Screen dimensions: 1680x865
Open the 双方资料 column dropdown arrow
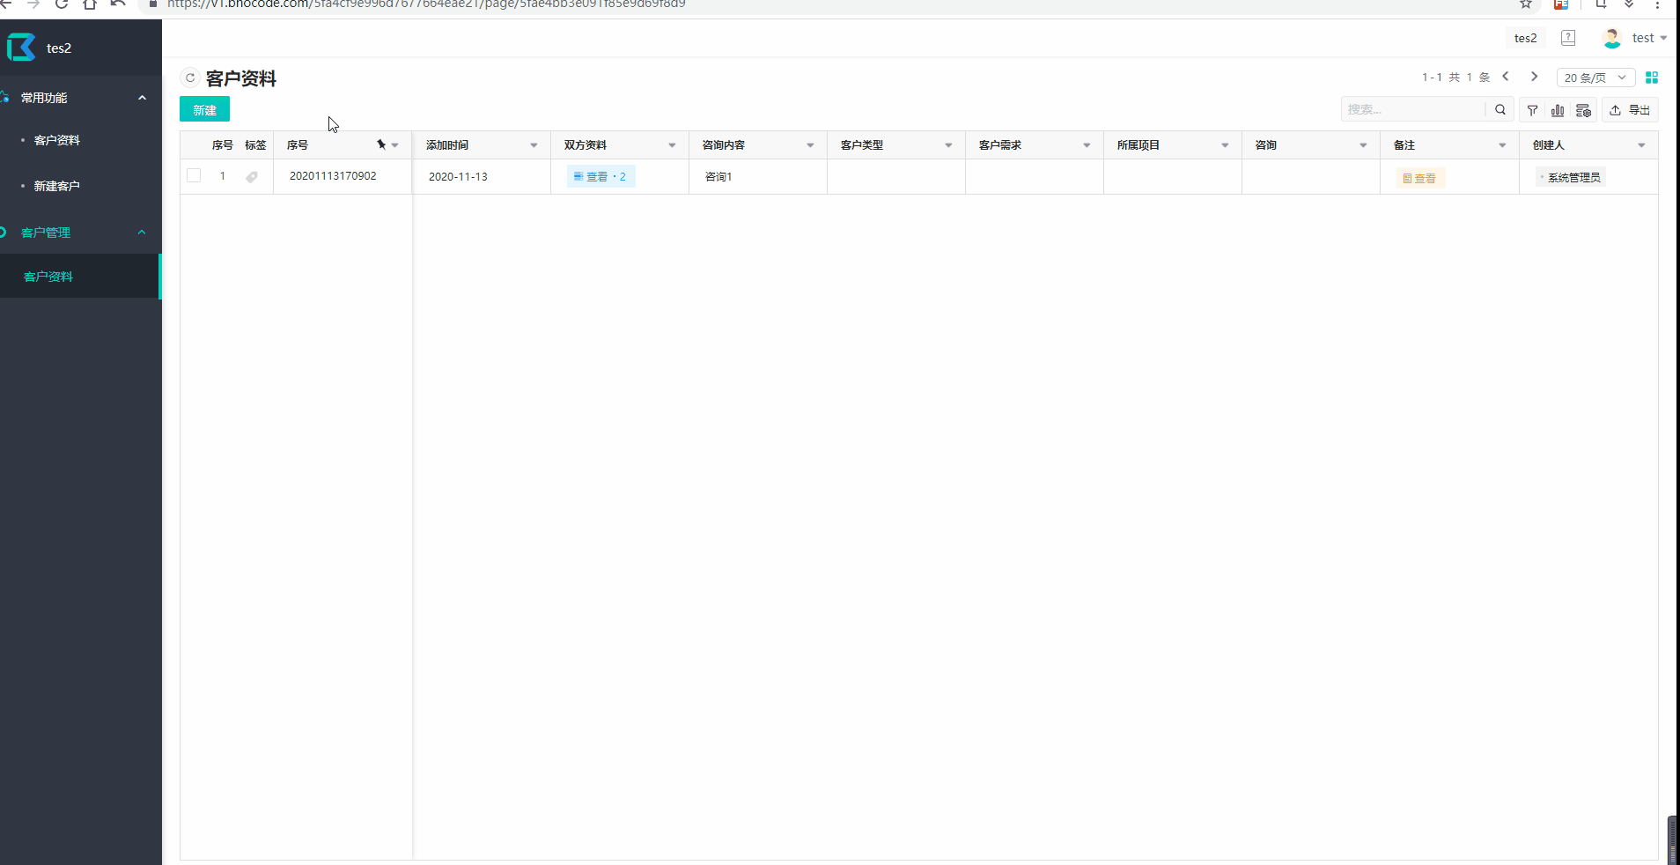point(672,145)
